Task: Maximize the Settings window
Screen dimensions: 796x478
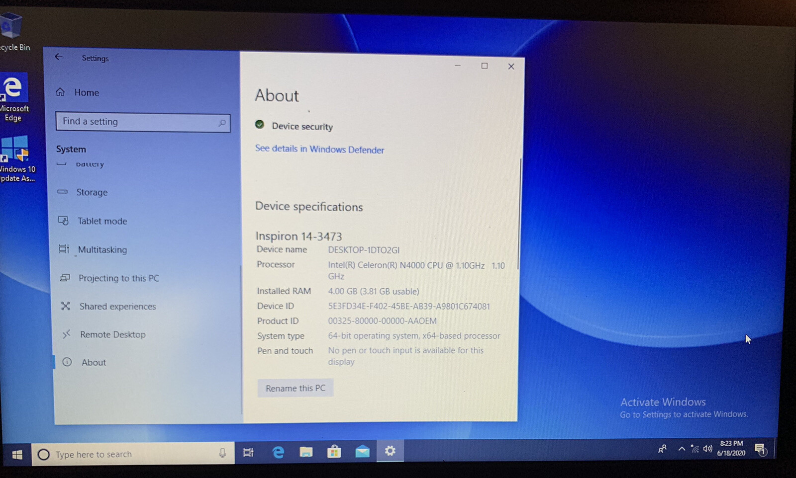Action: click(484, 66)
